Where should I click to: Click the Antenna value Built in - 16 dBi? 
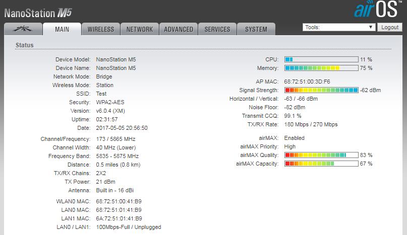pyautogui.click(x=114, y=190)
